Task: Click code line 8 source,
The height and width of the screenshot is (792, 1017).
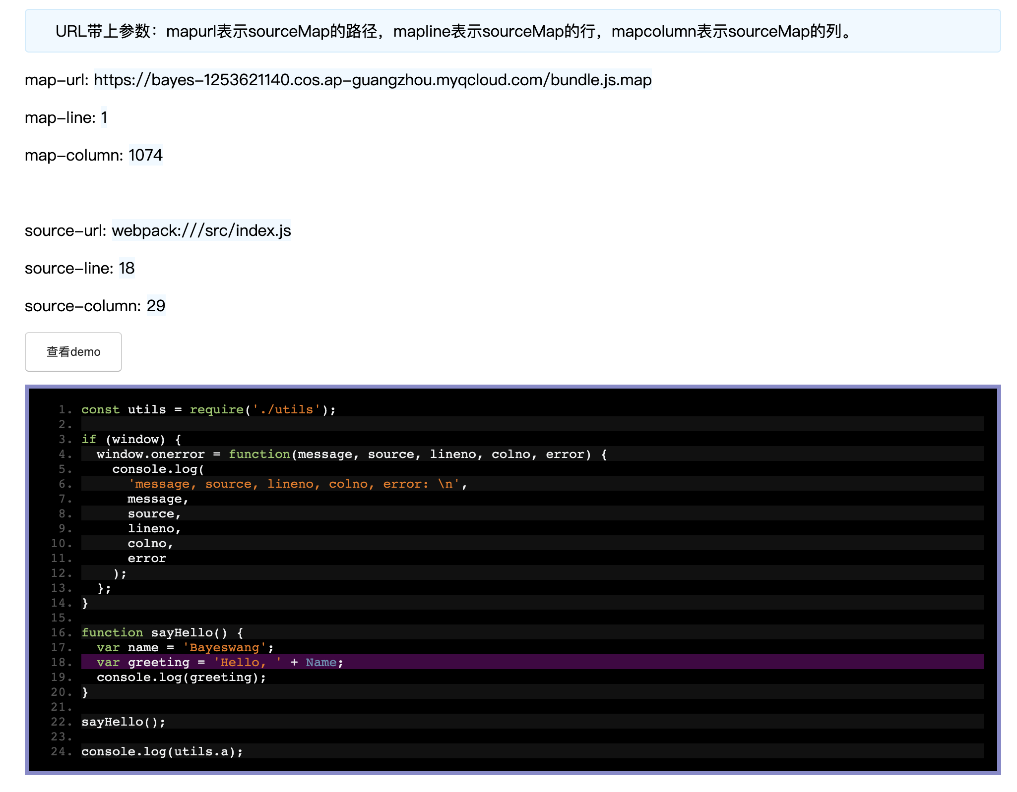Action: pos(154,513)
